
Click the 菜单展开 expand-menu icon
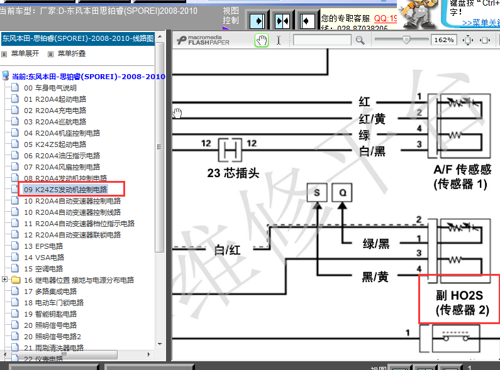[4, 54]
